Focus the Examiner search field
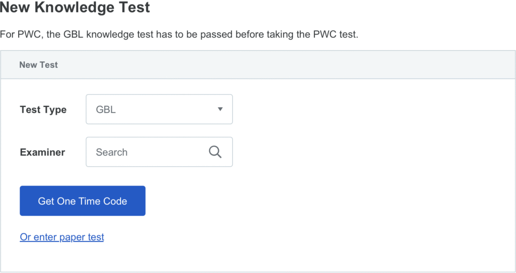The image size is (516, 273). coord(159,152)
